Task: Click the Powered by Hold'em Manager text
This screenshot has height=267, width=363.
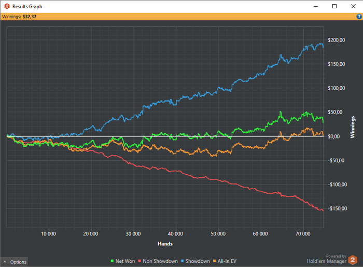Action: (x=326, y=259)
